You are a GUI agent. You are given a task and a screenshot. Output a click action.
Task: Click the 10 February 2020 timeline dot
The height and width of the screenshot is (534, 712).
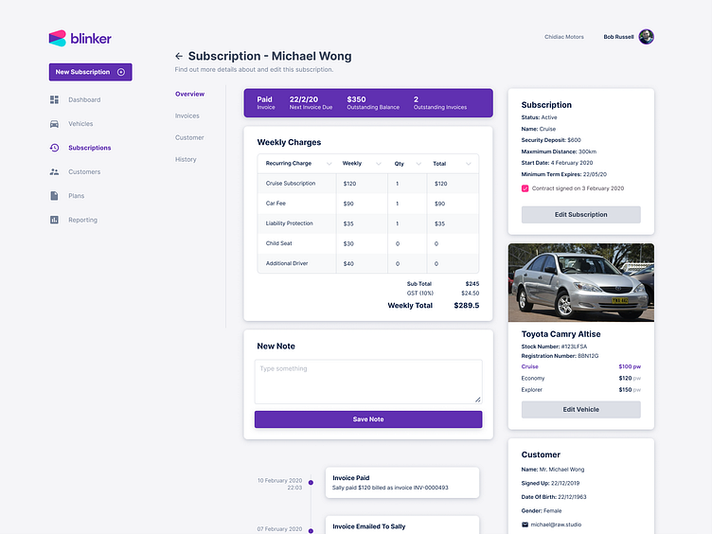pyautogui.click(x=311, y=483)
